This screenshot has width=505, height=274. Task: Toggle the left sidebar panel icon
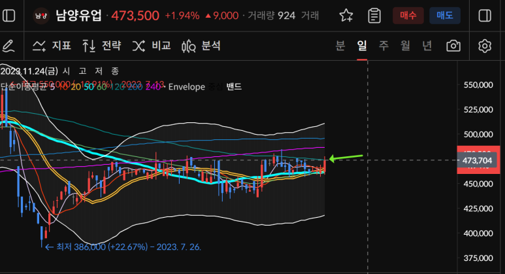8,16
